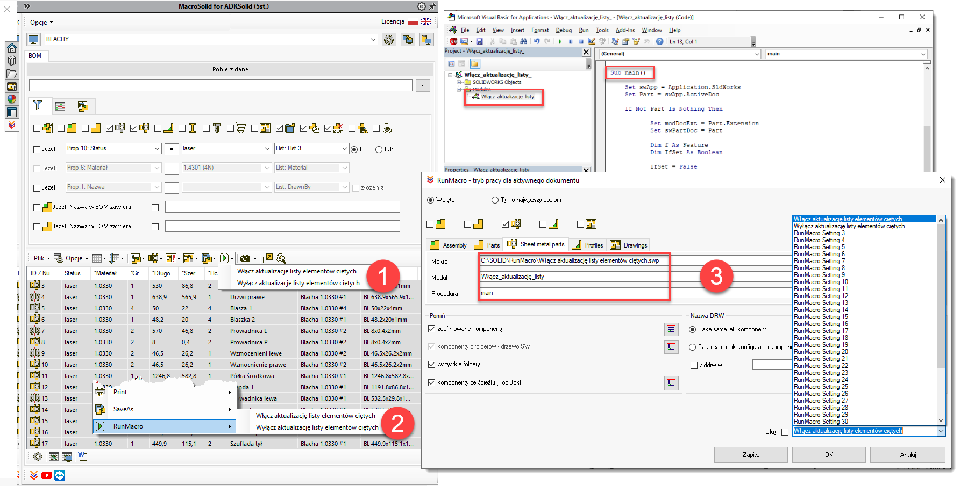
Task: Expand SOLIDWORKS Objects tree node
Action: (459, 82)
